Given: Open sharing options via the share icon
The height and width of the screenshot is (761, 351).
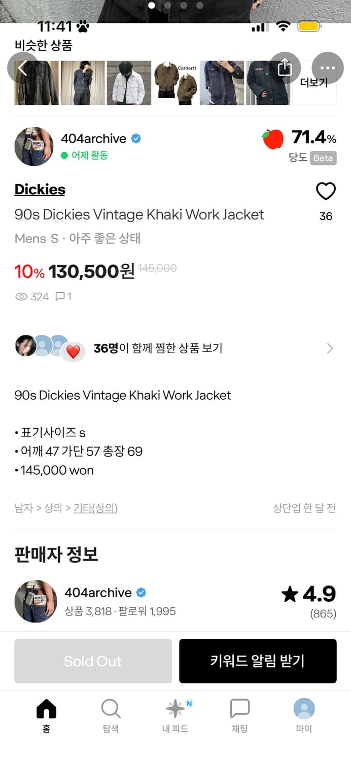Looking at the screenshot, I should (x=285, y=68).
